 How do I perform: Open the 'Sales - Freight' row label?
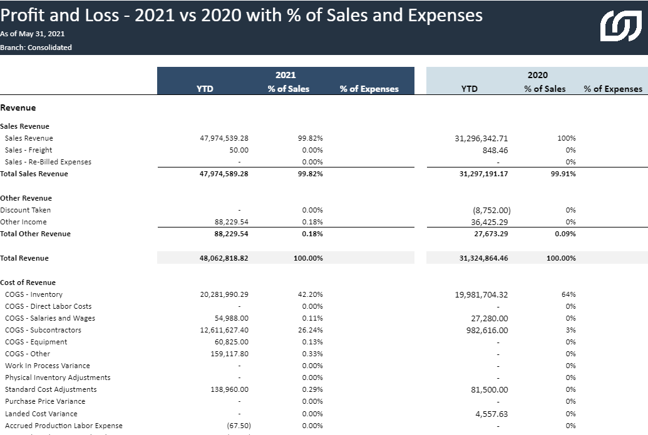pos(29,150)
